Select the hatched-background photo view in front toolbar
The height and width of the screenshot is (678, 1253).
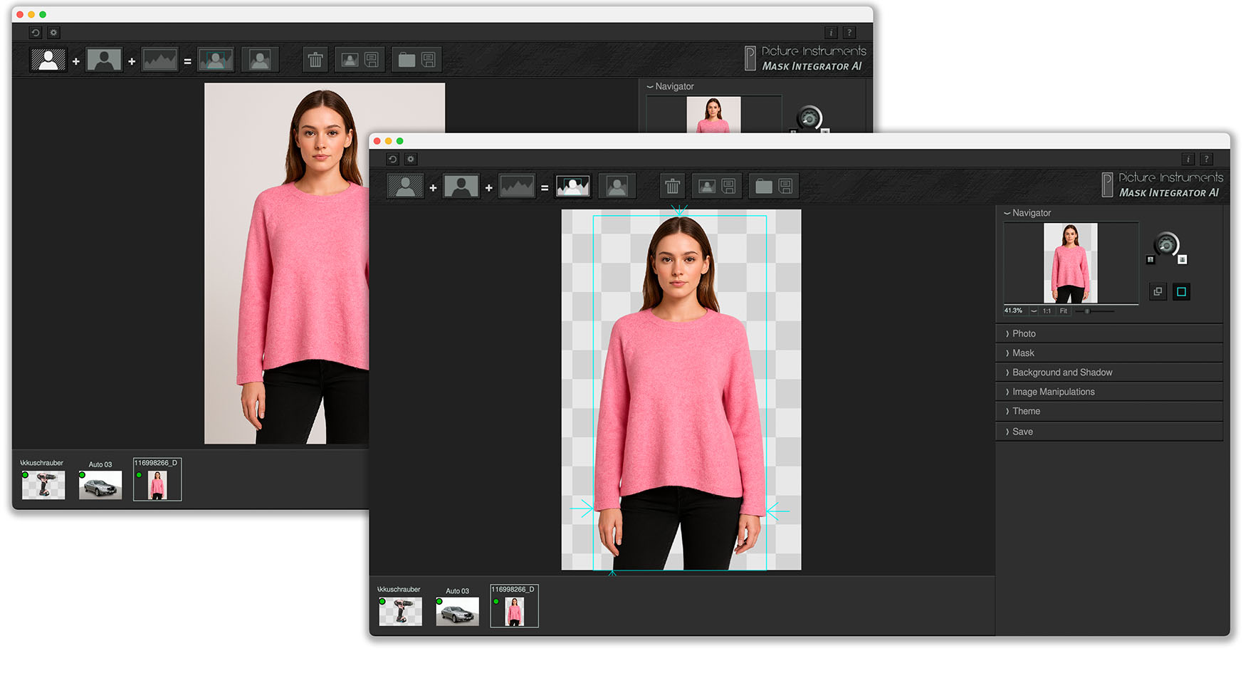point(405,187)
